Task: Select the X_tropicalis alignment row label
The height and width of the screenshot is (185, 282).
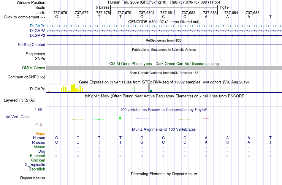Action: click(35, 165)
